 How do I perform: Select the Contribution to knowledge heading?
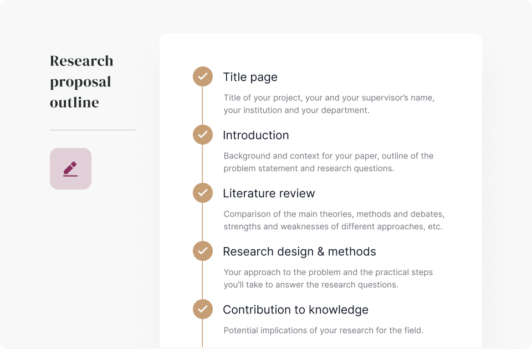pos(295,310)
